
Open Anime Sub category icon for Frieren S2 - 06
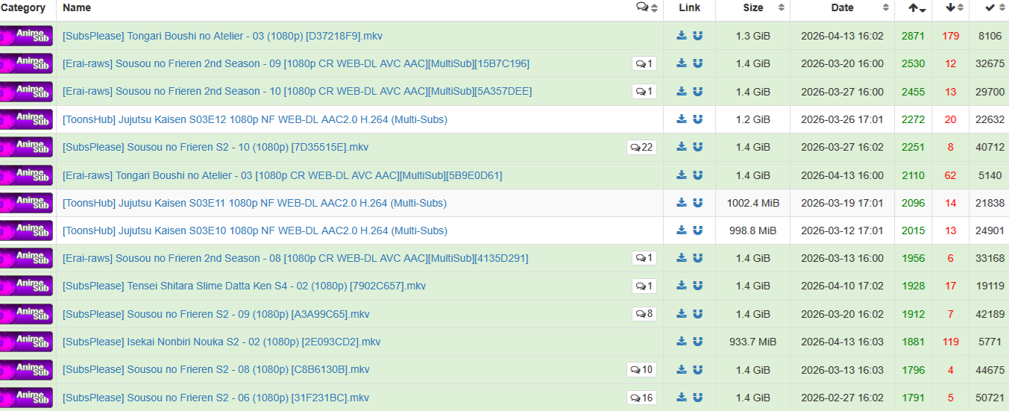[26, 398]
